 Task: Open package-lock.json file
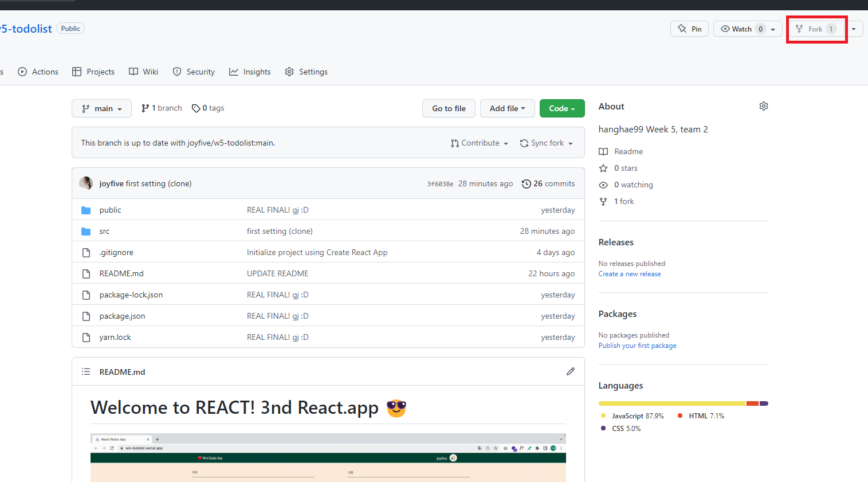point(131,295)
